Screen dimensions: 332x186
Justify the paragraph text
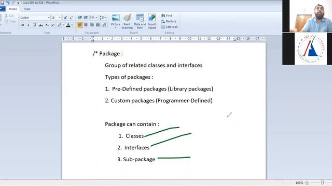(98, 25)
